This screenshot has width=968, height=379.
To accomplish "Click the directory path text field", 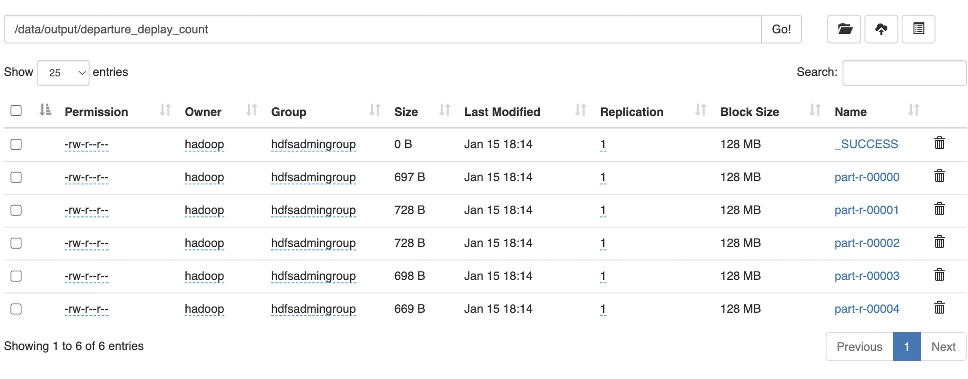I will (383, 29).
